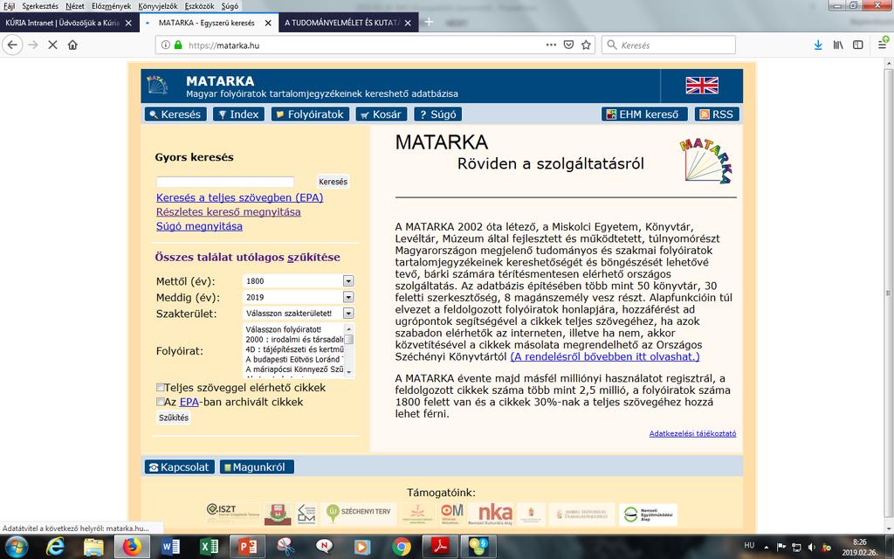Click the Firefox Keresés search box
Screen dimensions: 894x559
668,45
